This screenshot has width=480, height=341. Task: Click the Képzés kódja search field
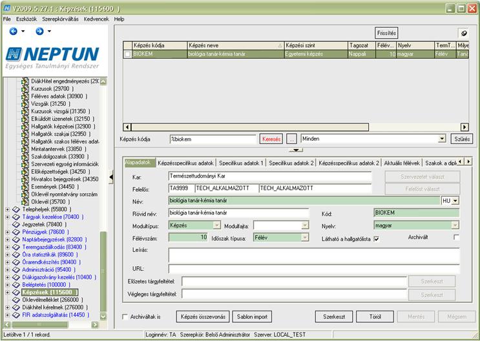click(213, 139)
